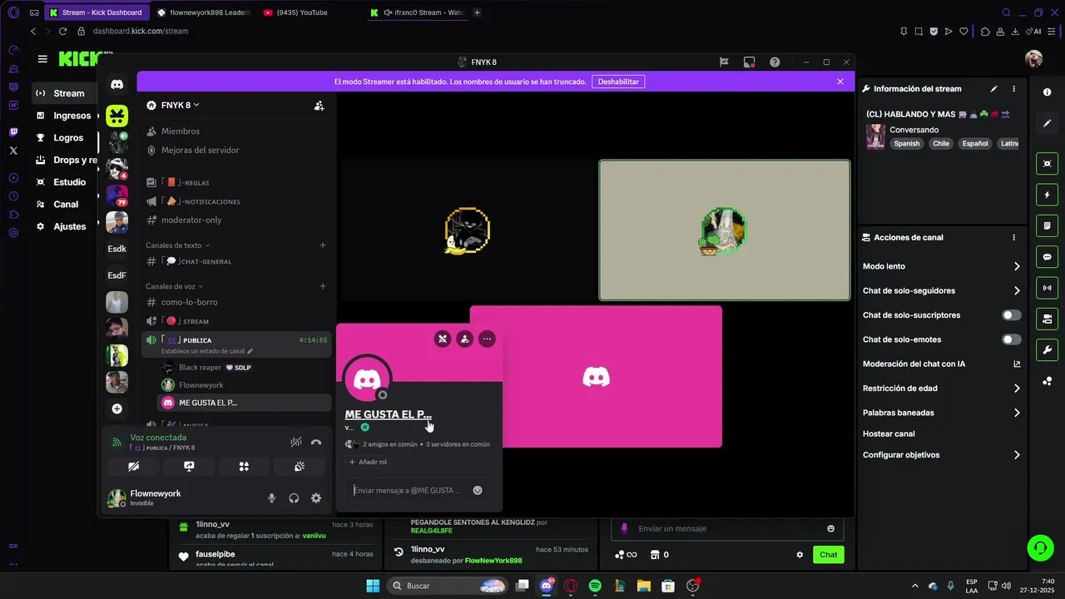Open Kick chat settings gear icon

[800, 555]
